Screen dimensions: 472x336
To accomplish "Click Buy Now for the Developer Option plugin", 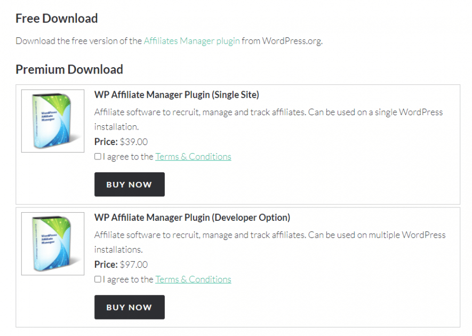I will [x=130, y=307].
